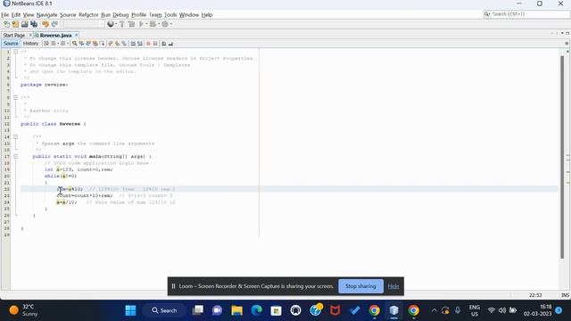Viewport: 571px width, 321px height.
Task: Collapse the main method fold at line 17
Action: [x=16, y=157]
